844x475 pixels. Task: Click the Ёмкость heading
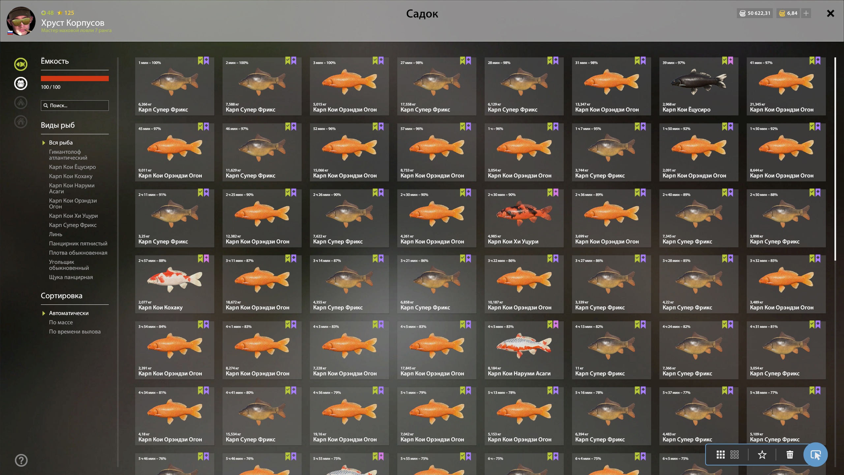tap(55, 61)
